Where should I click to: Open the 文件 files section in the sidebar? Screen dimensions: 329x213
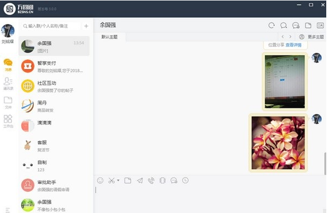(8, 102)
